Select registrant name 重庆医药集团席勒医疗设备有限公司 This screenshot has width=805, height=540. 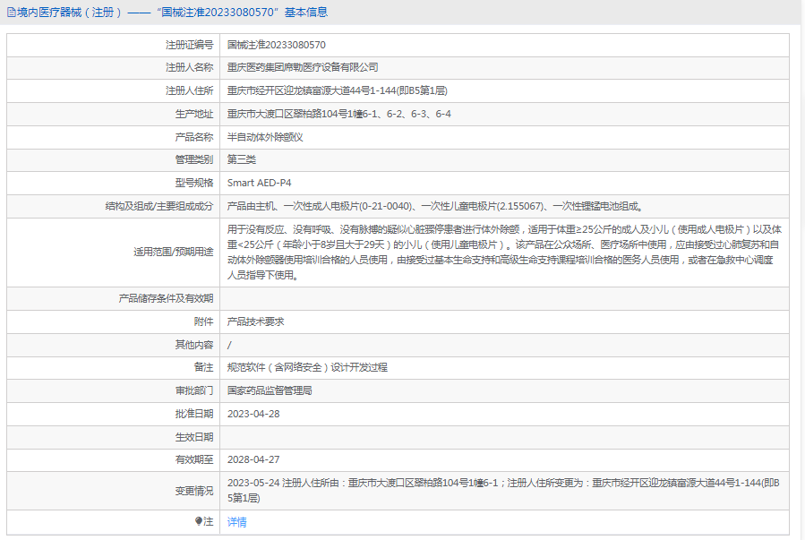click(x=303, y=68)
